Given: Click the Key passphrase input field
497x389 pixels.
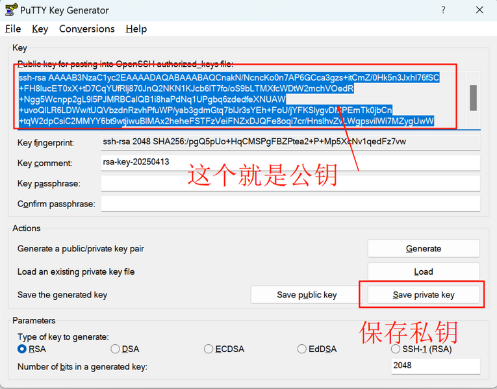Looking at the screenshot, I should tap(290, 184).
